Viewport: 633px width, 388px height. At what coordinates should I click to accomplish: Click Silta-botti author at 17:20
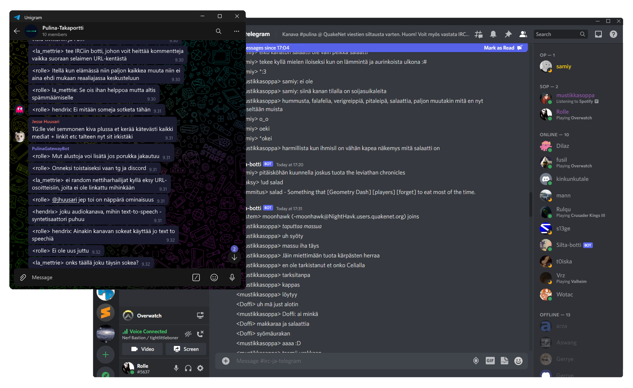(254, 164)
